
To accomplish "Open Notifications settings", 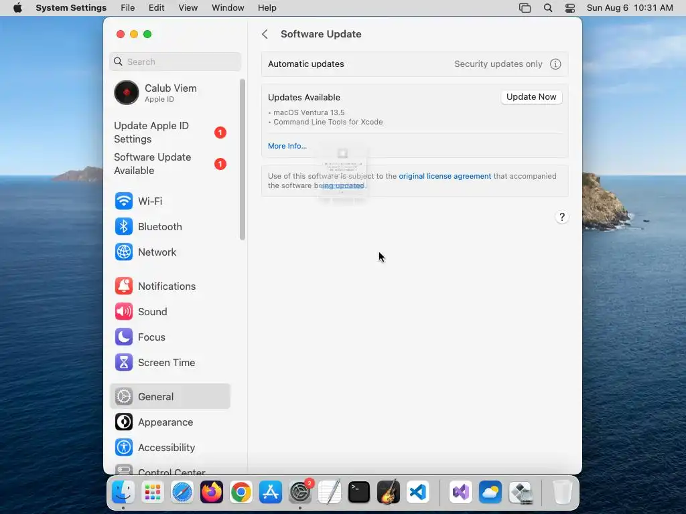I will pyautogui.click(x=169, y=286).
